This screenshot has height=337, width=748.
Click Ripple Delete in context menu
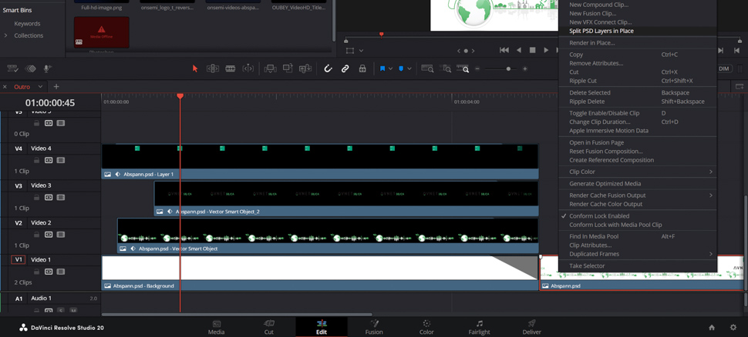[x=587, y=102]
